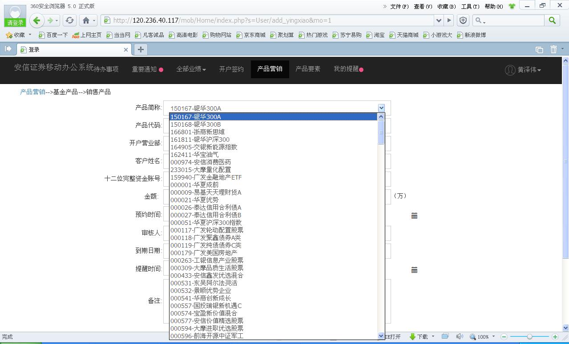This screenshot has width=569, height=344.
Task: Select 166801-浙商新思维 option
Action: (x=273, y=132)
